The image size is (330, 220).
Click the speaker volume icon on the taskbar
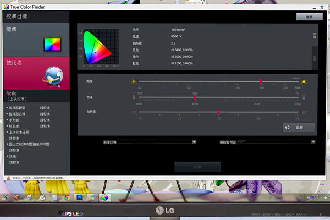[x=16, y=197]
